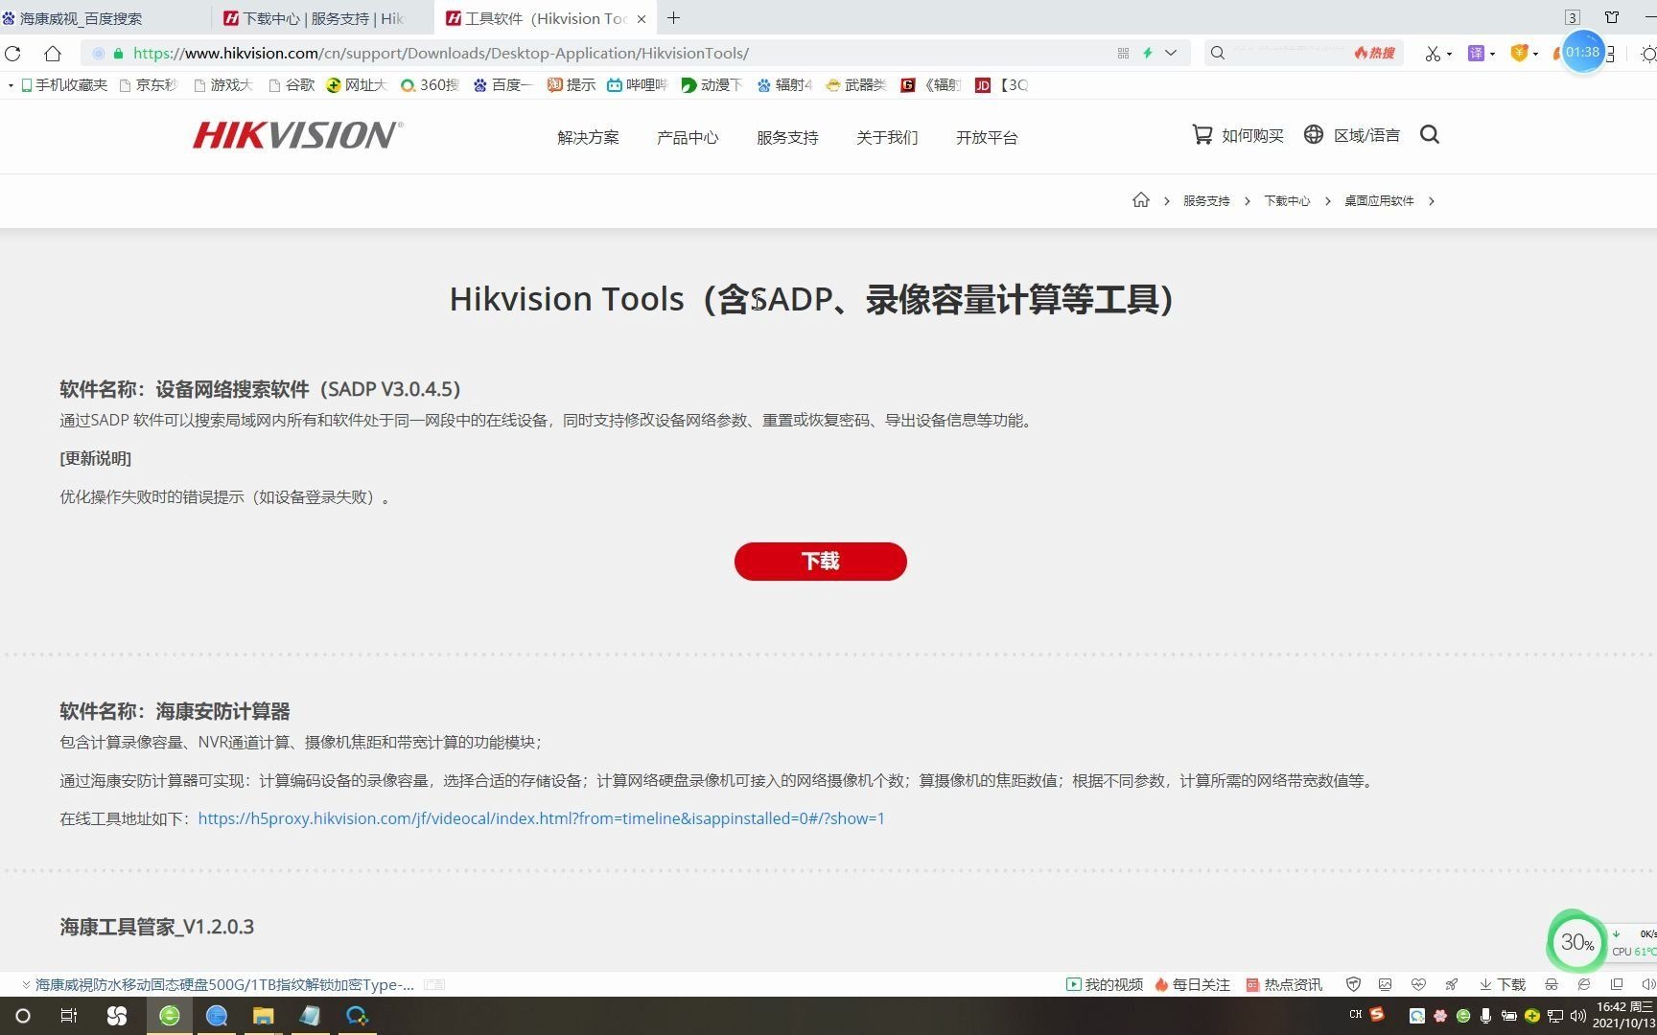Click the 热搜 hot search badge
Screen dimensions: 1657x1035
pyautogui.click(x=1374, y=53)
